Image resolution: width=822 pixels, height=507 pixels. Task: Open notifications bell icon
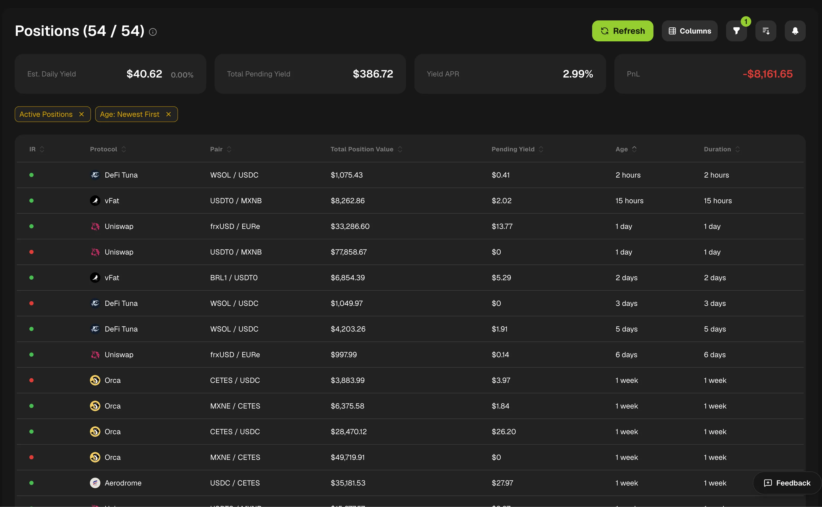795,31
